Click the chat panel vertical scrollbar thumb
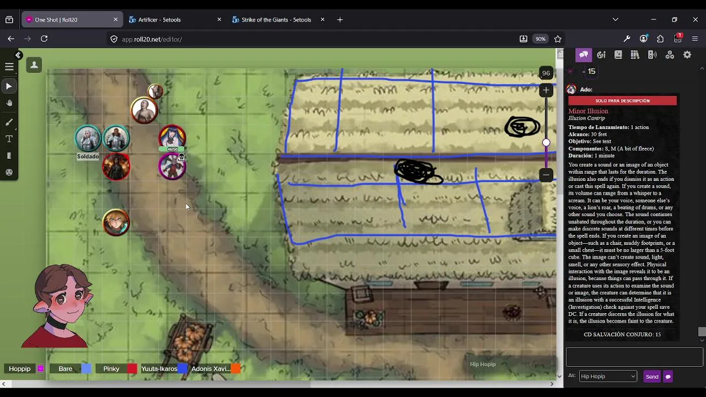 coord(702,331)
